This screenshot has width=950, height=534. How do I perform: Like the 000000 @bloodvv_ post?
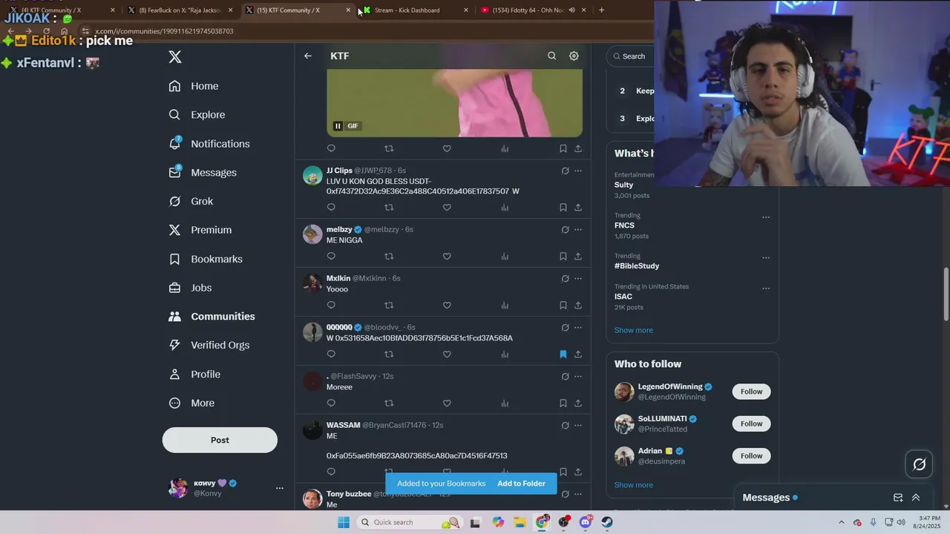(447, 355)
